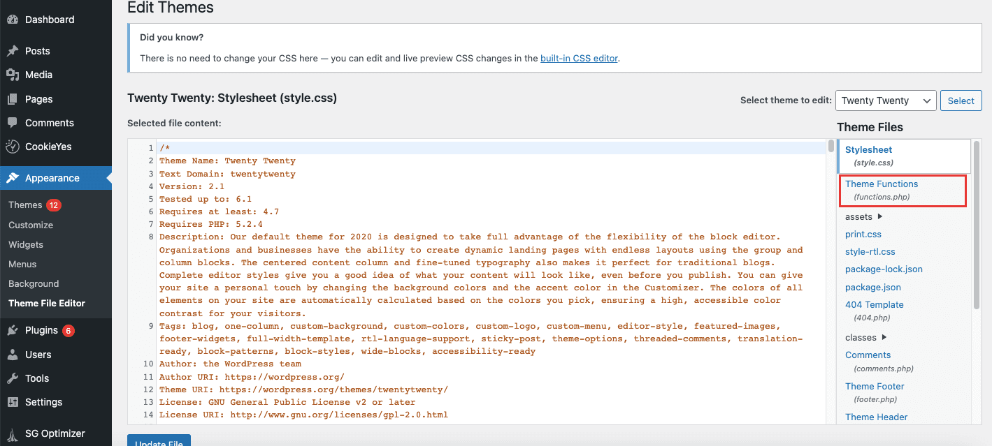Click the red 6 updates badge on Plugins
The height and width of the screenshot is (446, 992).
click(x=69, y=331)
